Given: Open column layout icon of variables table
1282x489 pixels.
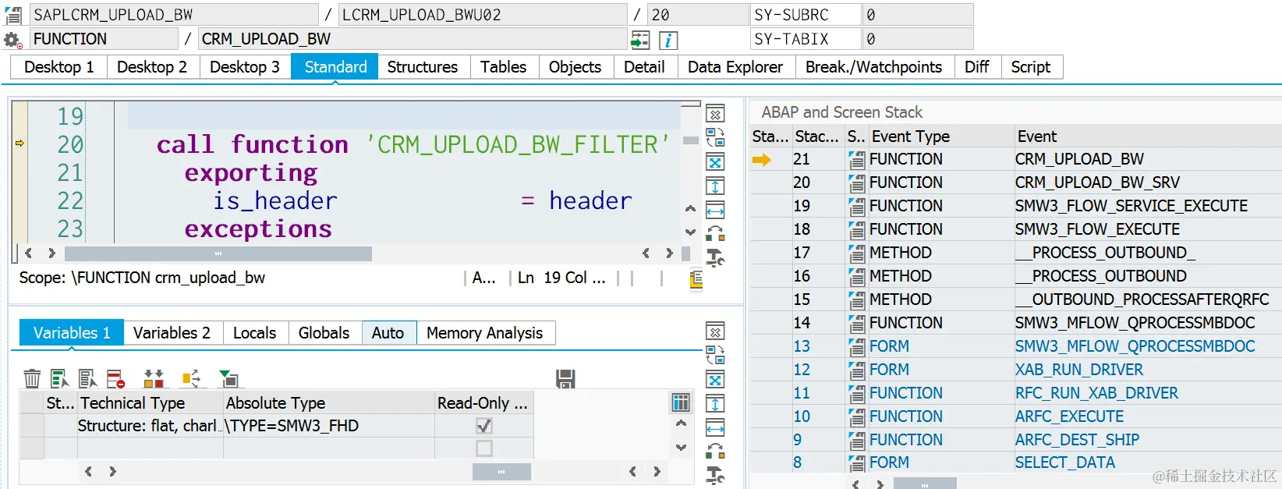Looking at the screenshot, I should (x=681, y=402).
